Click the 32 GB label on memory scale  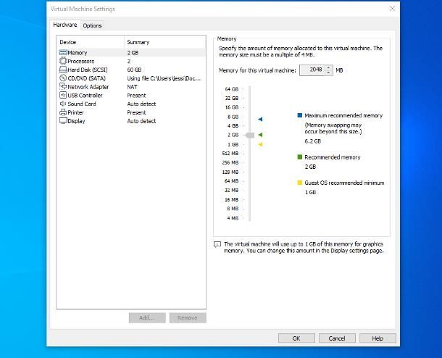232,98
